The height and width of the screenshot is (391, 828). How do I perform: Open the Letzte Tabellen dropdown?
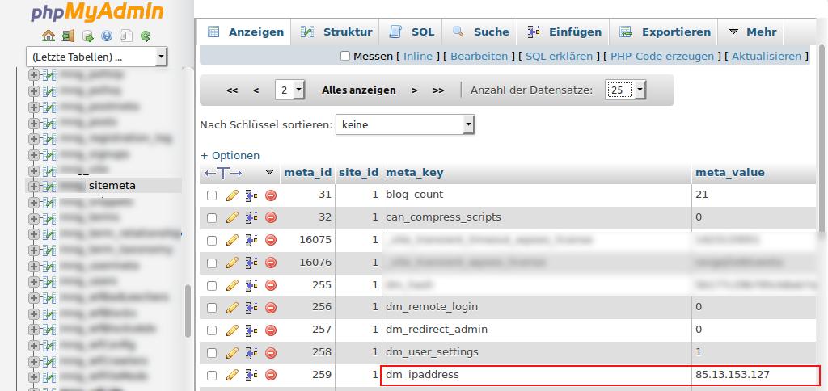point(96,57)
